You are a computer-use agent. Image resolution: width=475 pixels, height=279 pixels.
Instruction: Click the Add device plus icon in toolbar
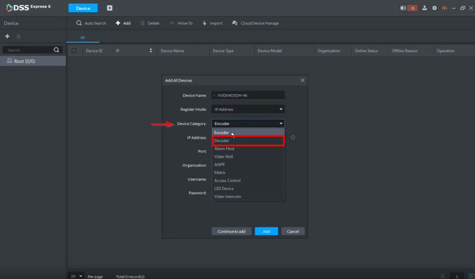click(x=118, y=23)
